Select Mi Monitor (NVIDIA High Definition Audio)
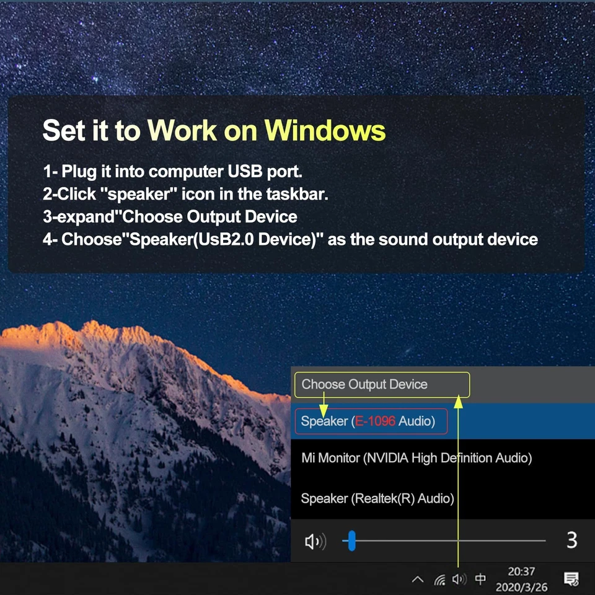This screenshot has width=595, height=595. [416, 459]
